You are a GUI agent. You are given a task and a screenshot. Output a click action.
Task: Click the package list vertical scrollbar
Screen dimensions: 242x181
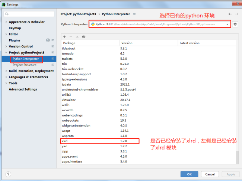tap(238, 157)
